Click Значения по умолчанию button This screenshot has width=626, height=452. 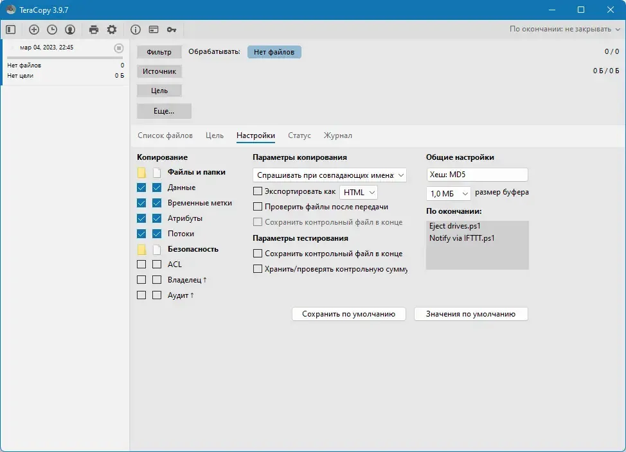[470, 314]
